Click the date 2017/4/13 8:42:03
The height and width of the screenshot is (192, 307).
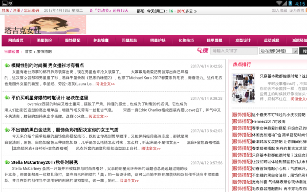(x=206, y=131)
